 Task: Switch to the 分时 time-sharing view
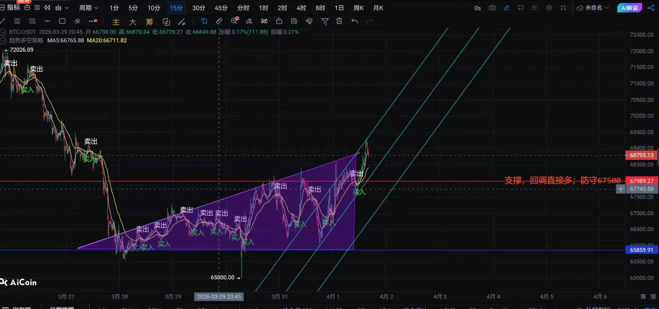[x=243, y=8]
